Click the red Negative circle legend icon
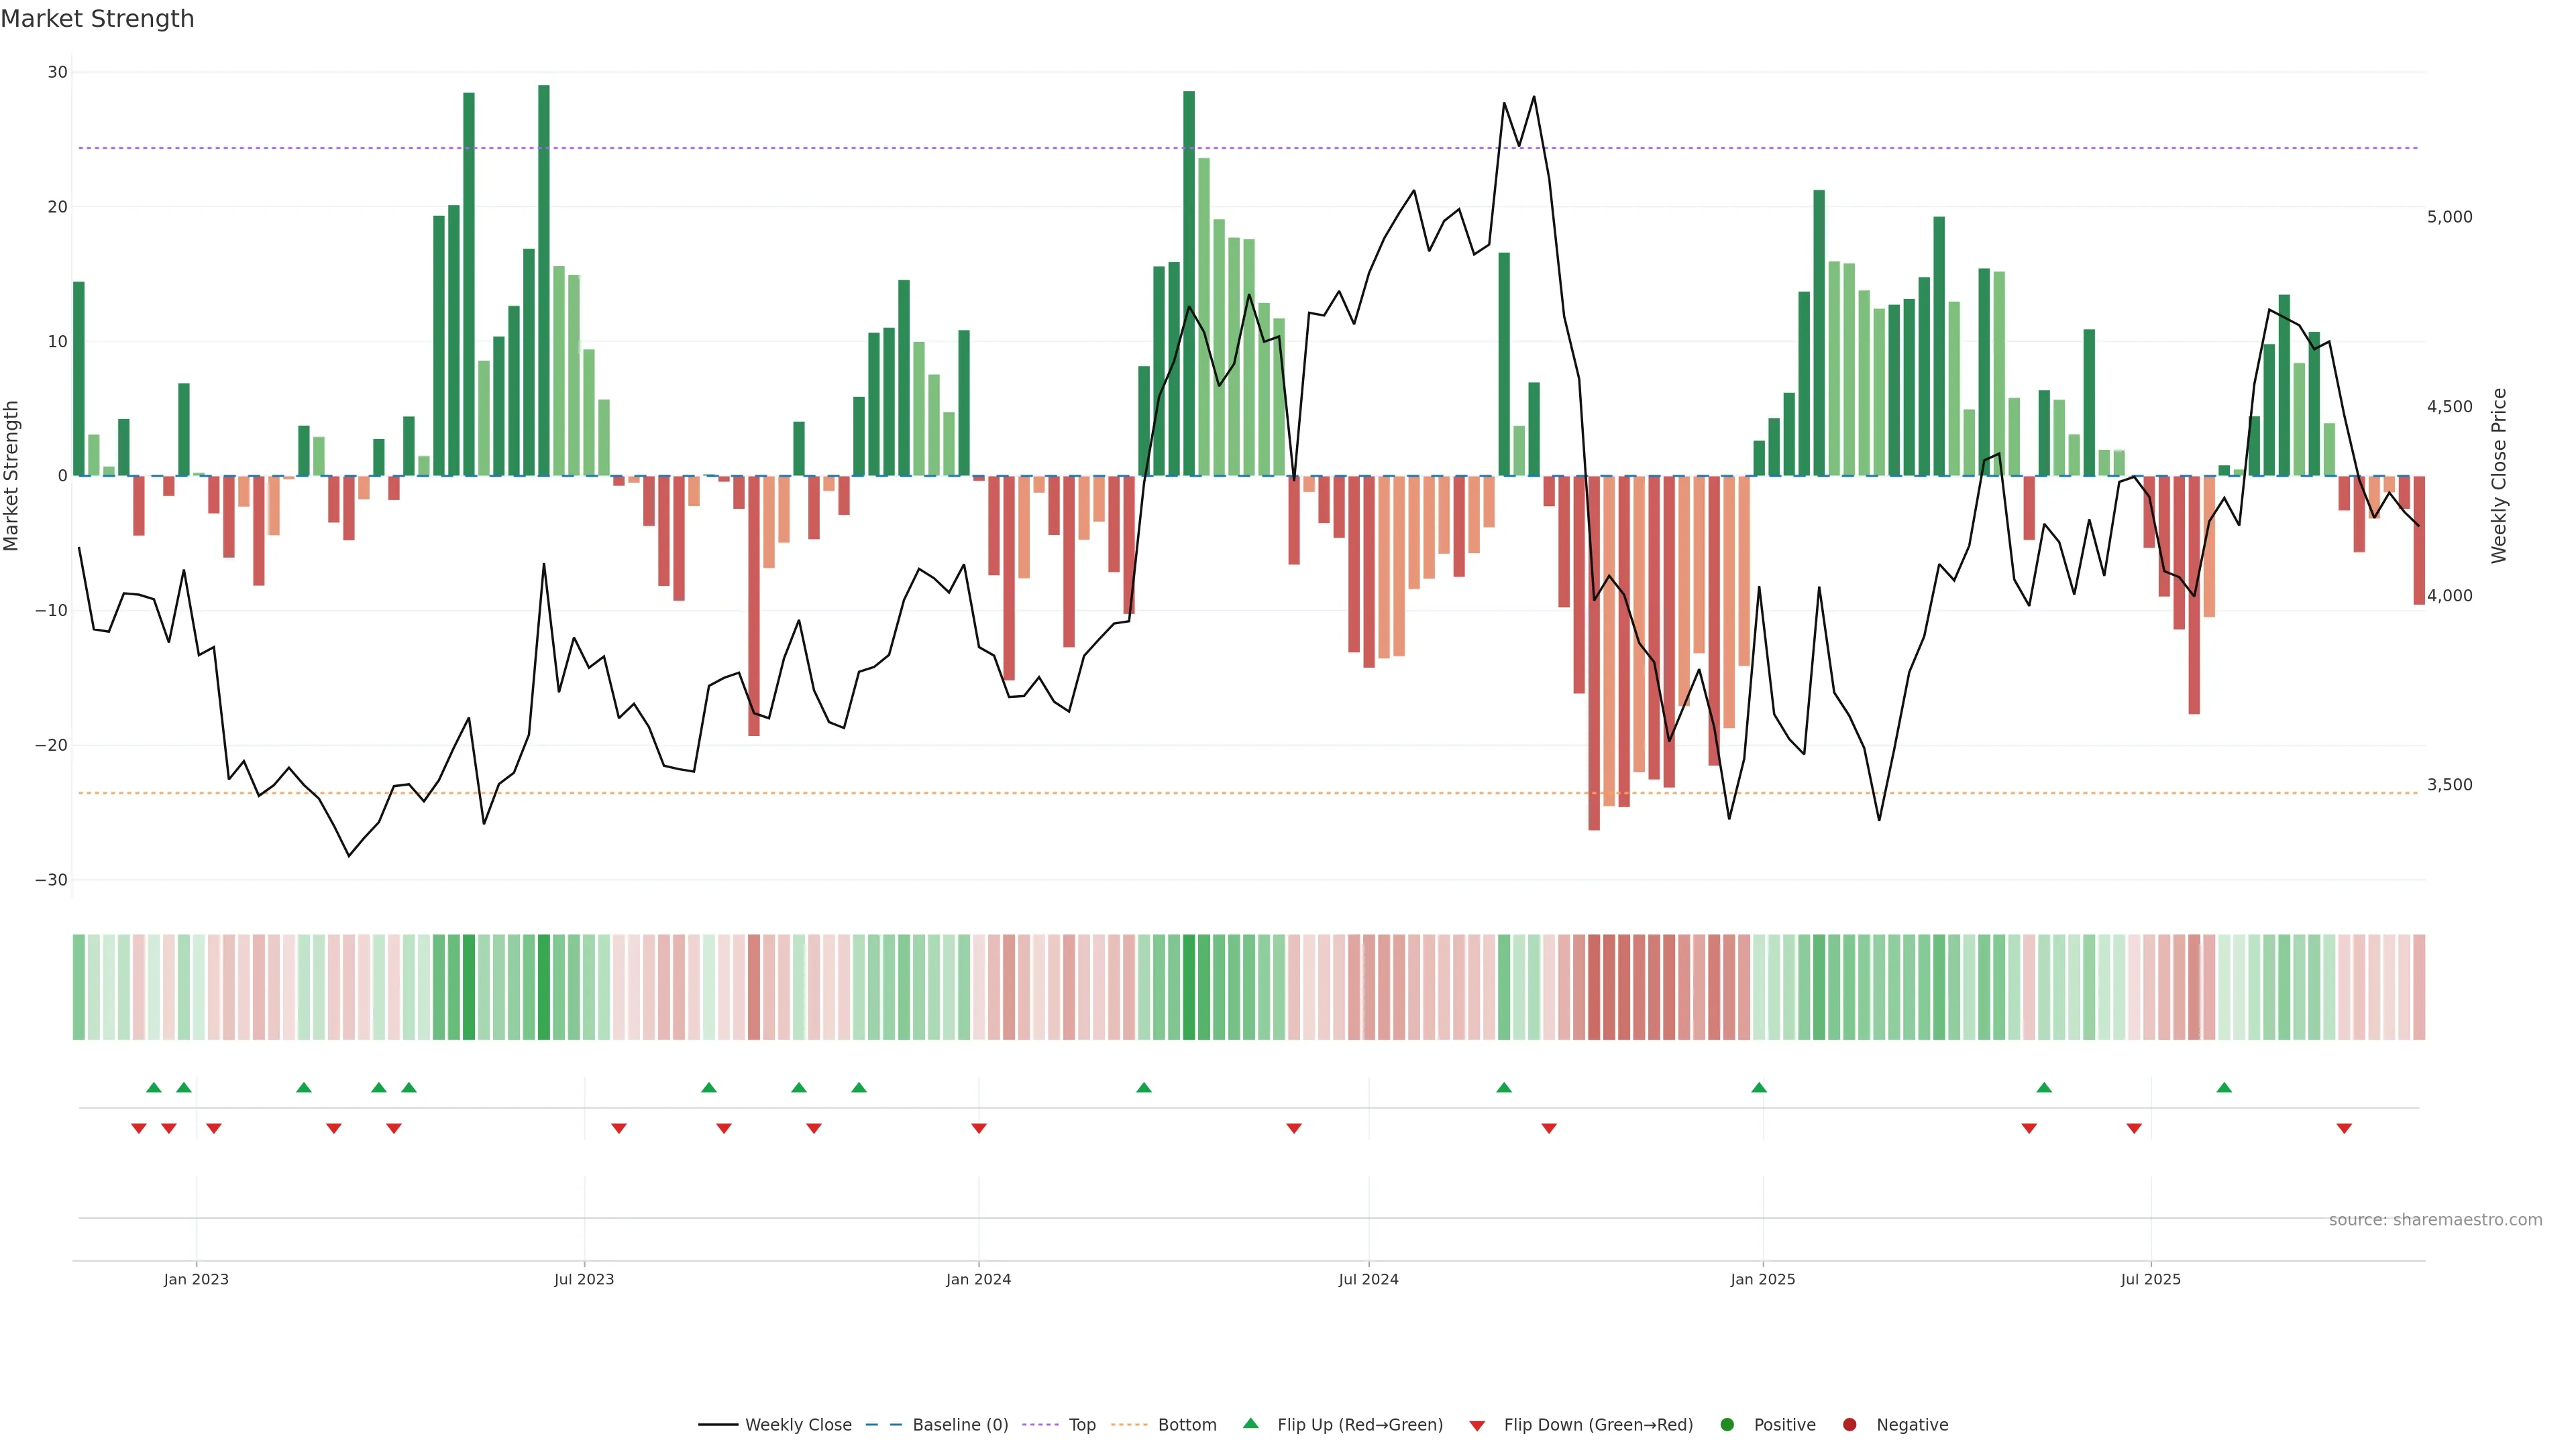 tap(1849, 1425)
